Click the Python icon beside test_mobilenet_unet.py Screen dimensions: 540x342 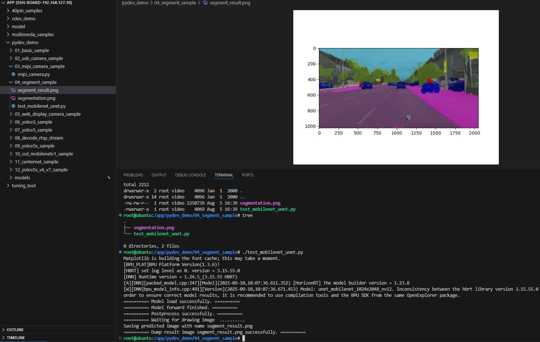pos(14,106)
